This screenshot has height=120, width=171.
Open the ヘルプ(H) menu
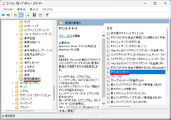pyautogui.click(x=47, y=9)
